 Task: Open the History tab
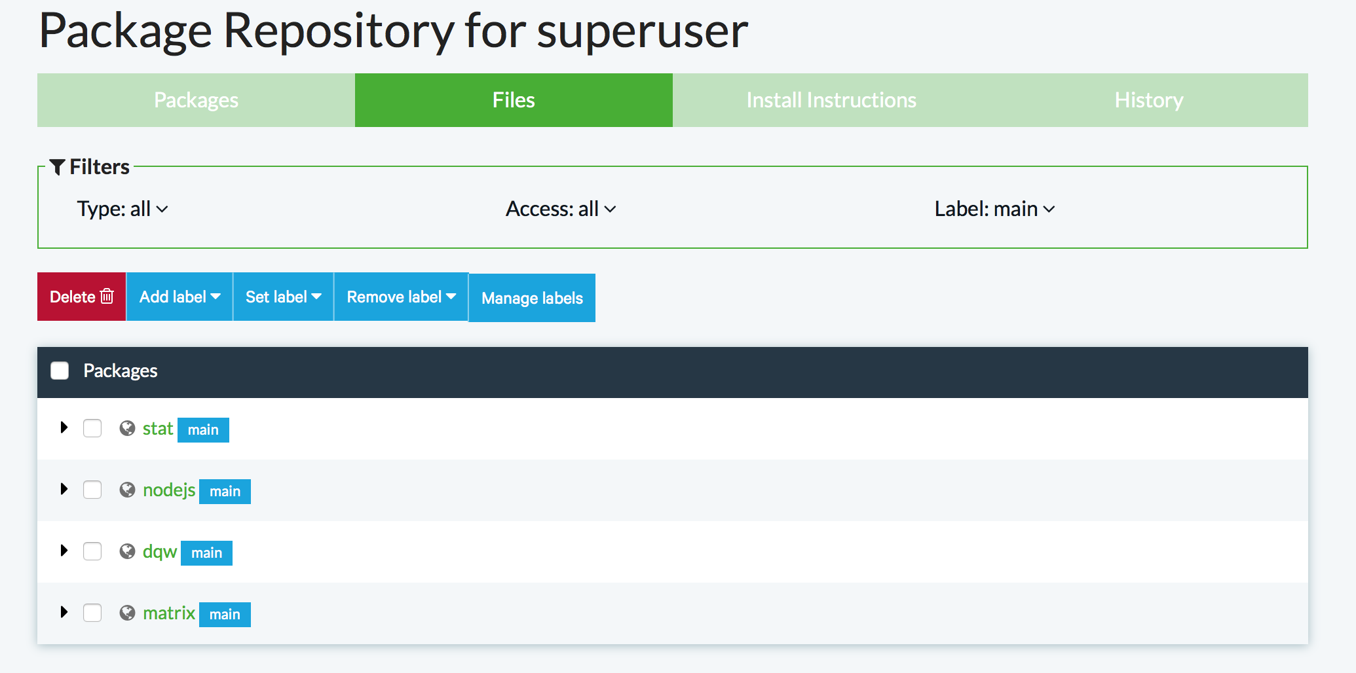pyautogui.click(x=1148, y=100)
